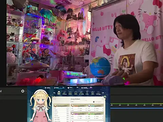Click the 500G gold counter
Viewport: 163px width, 122px height.
(48, 88)
